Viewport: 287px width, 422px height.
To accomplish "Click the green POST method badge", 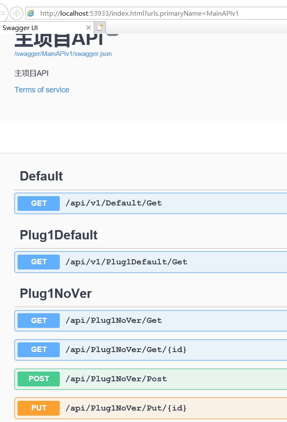I will [x=39, y=379].
